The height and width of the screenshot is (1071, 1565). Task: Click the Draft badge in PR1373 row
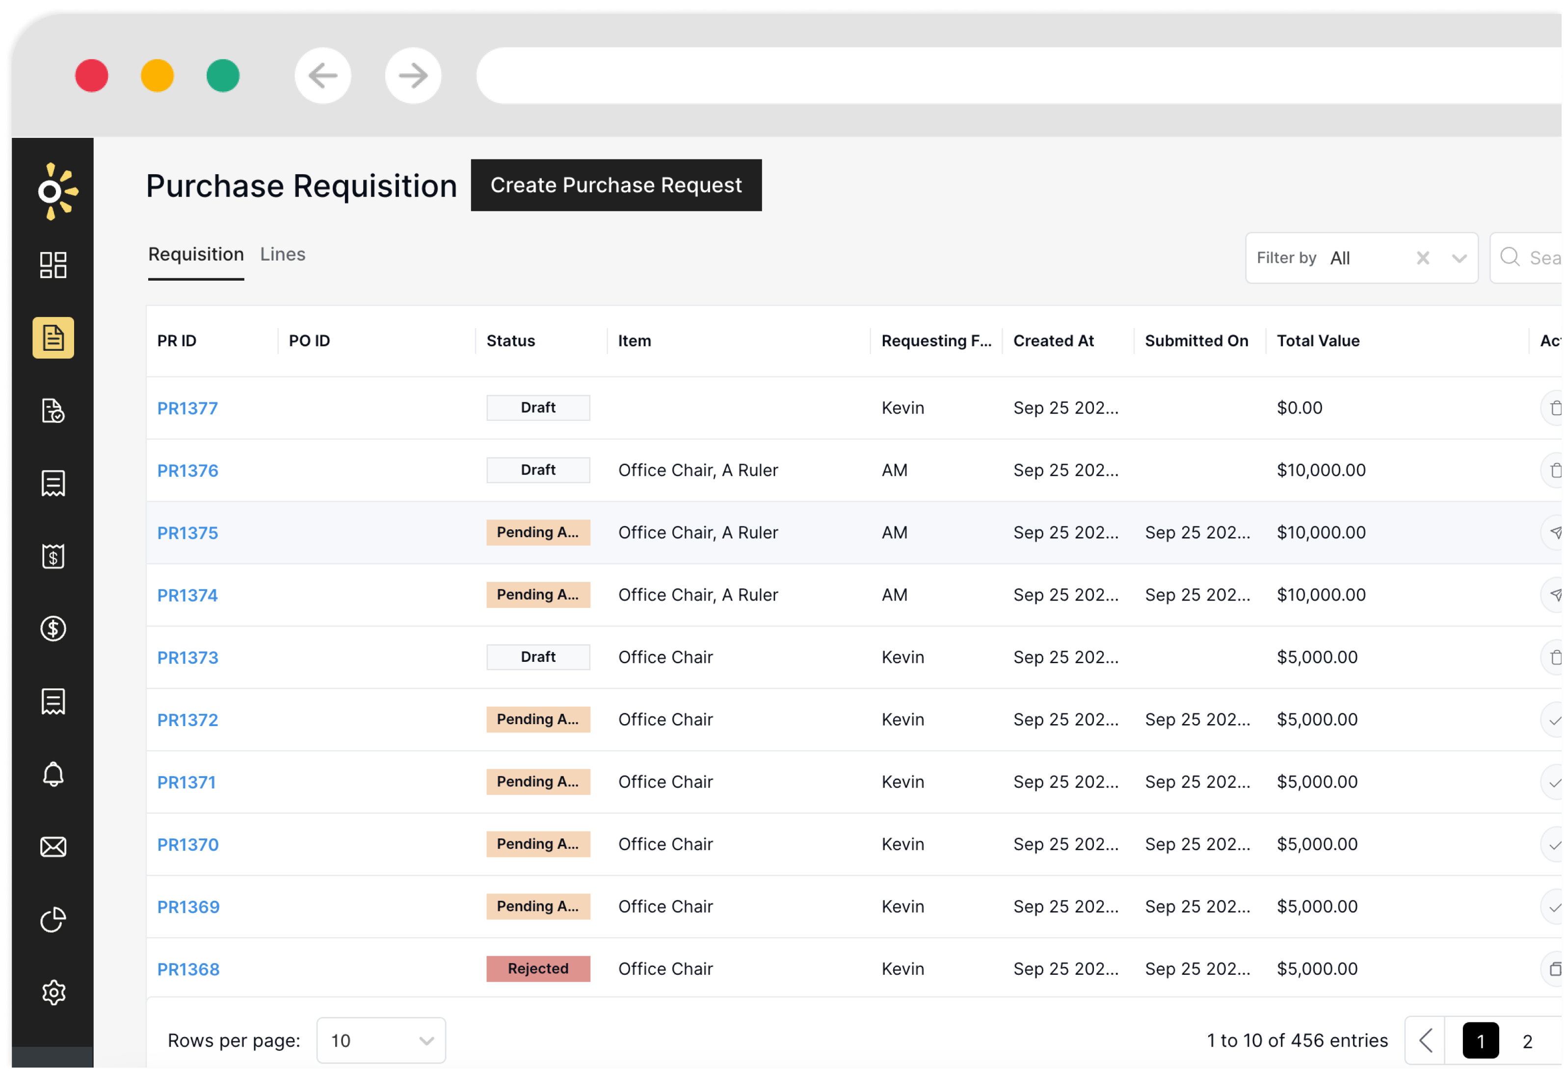(x=539, y=658)
